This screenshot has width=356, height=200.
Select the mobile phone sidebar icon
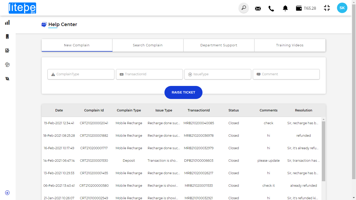click(7, 36)
